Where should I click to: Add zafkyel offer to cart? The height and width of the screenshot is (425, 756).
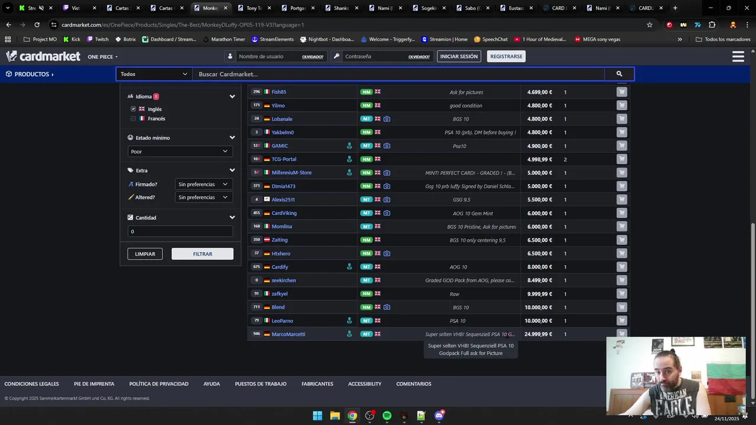621,294
